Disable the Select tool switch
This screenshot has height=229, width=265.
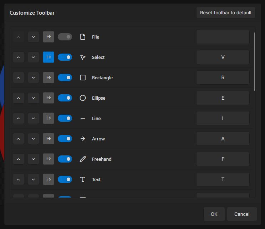(65, 57)
